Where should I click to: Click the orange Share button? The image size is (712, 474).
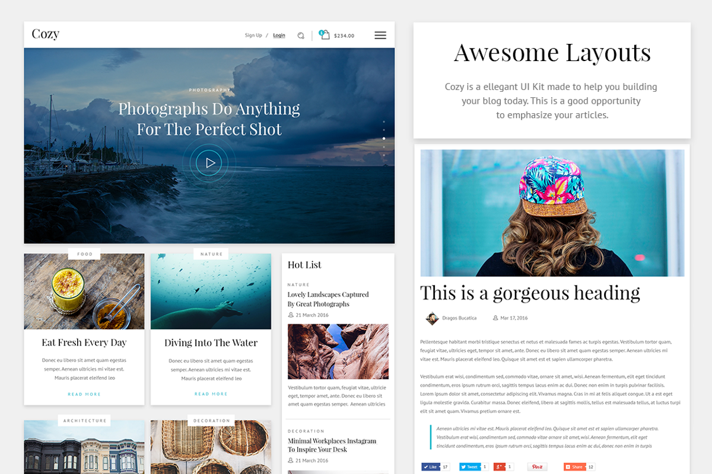point(574,467)
